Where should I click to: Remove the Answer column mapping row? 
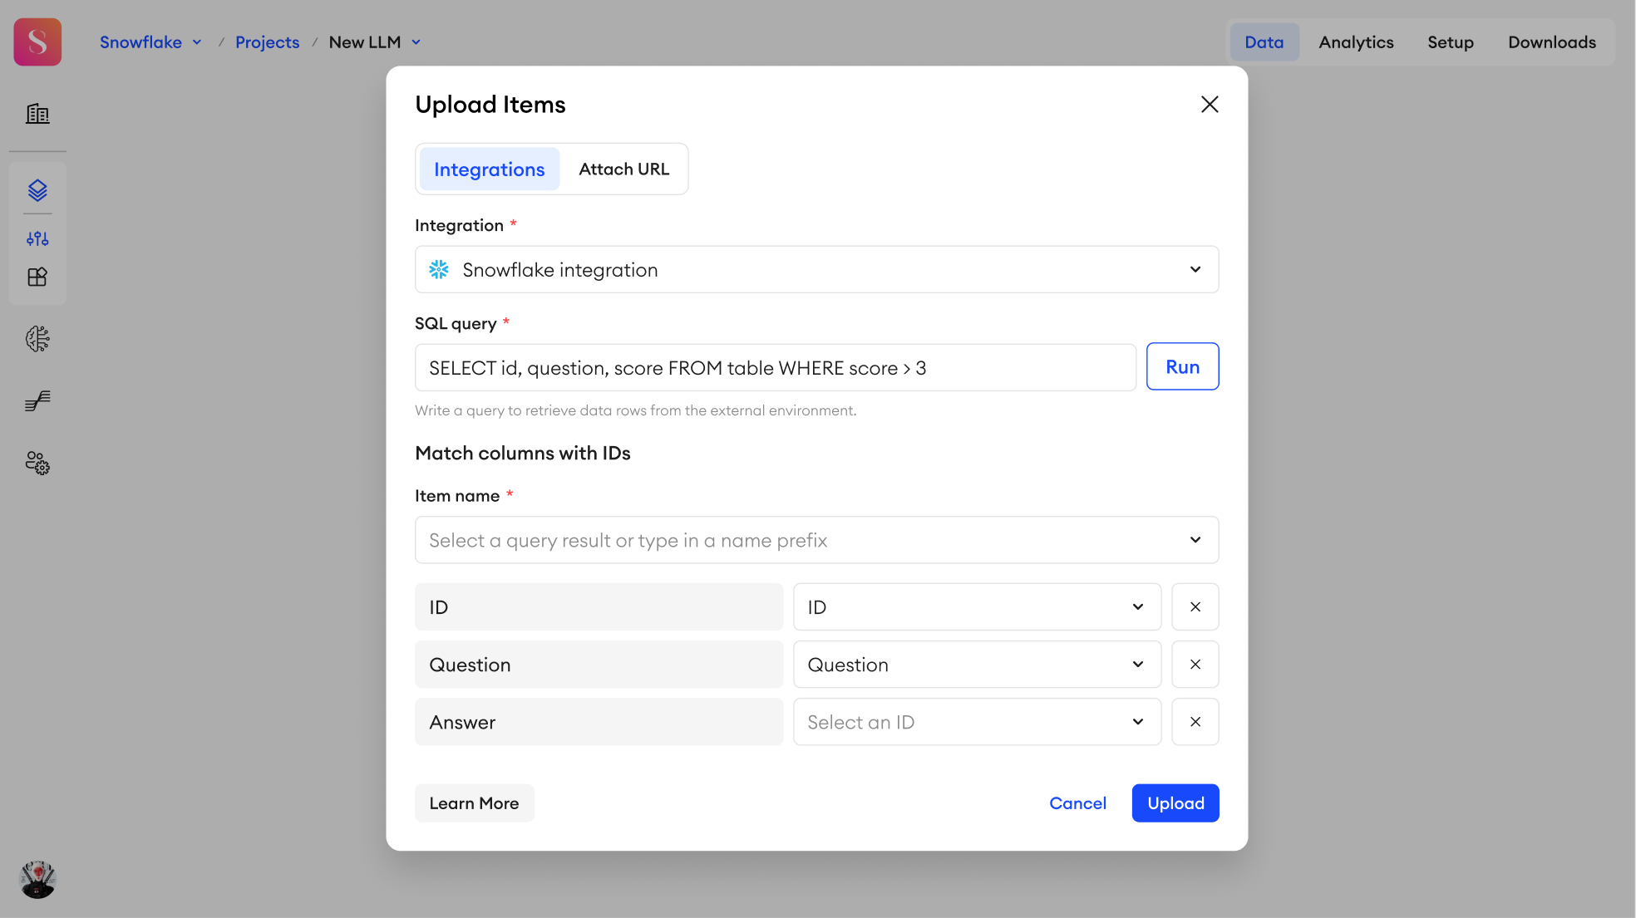(x=1195, y=722)
